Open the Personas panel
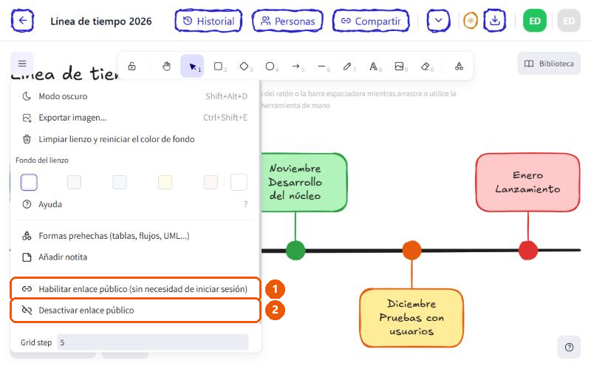591x369 pixels. pyautogui.click(x=287, y=21)
